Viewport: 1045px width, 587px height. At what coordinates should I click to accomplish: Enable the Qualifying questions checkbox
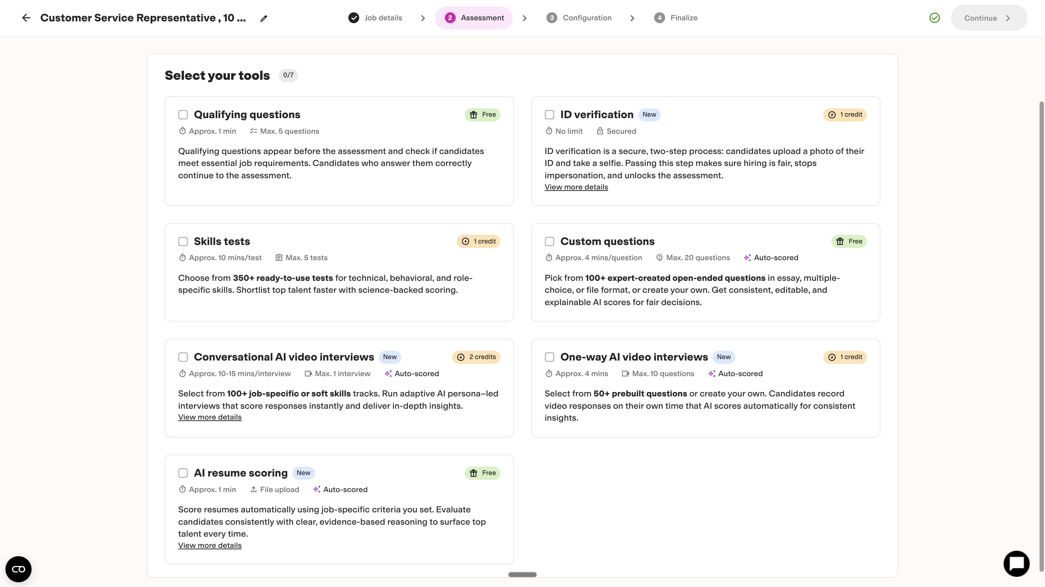183,115
